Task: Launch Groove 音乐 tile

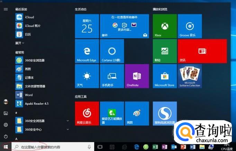Action: (x=190, y=26)
